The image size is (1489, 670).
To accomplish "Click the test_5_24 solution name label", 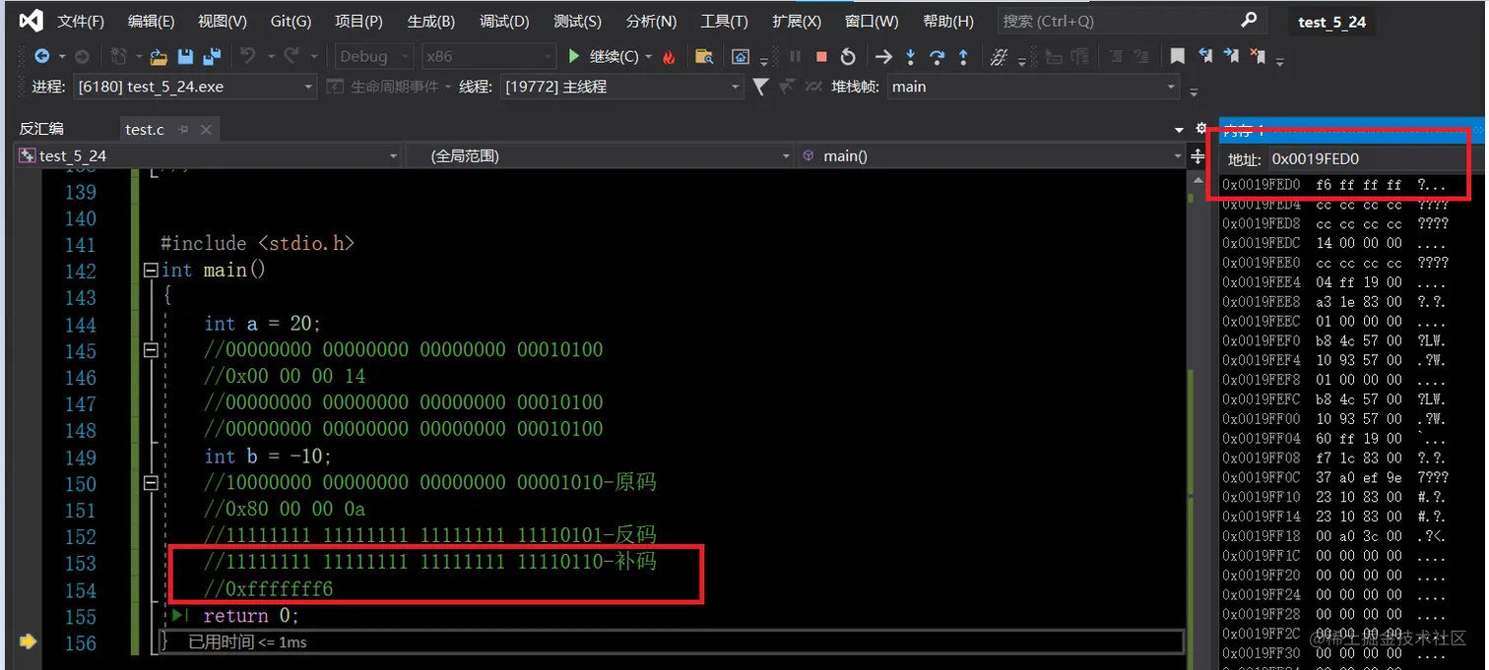I will (x=1331, y=22).
